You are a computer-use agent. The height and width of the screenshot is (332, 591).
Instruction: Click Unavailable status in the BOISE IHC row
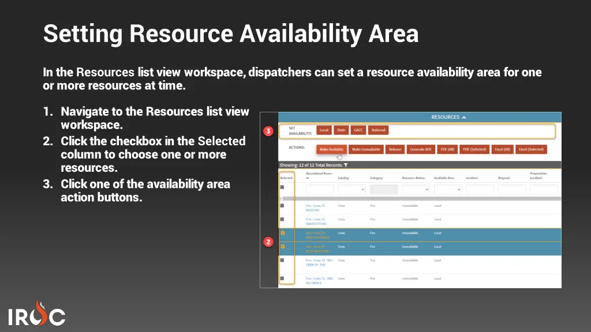click(x=410, y=206)
